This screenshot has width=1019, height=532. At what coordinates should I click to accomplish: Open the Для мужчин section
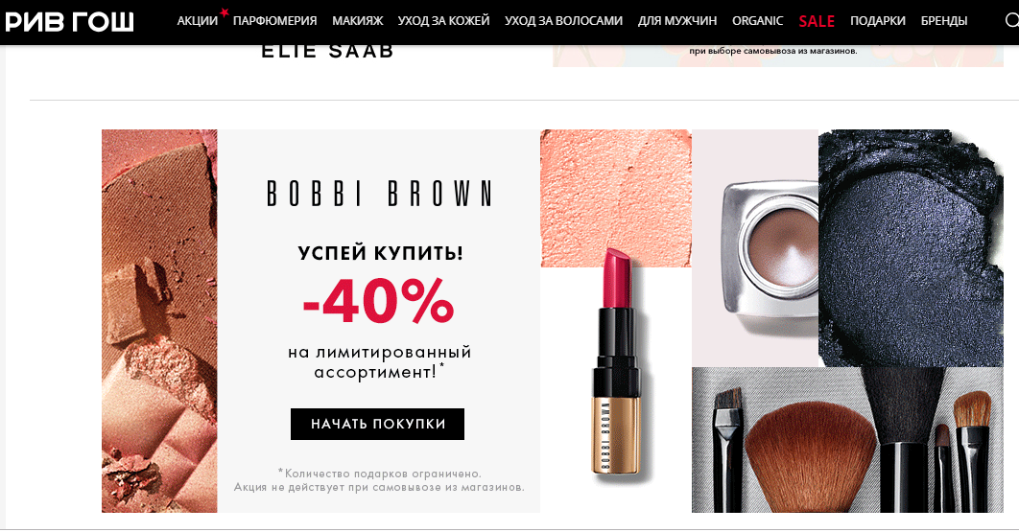(x=677, y=21)
